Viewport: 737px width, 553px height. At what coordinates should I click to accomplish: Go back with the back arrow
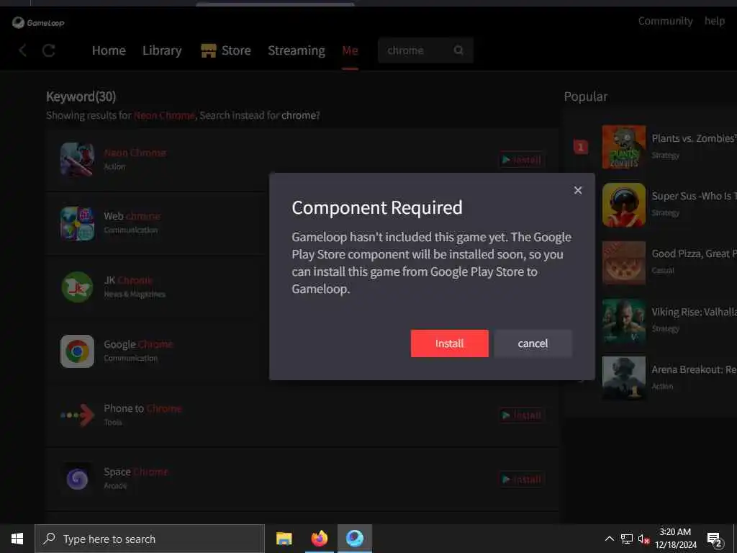22,50
